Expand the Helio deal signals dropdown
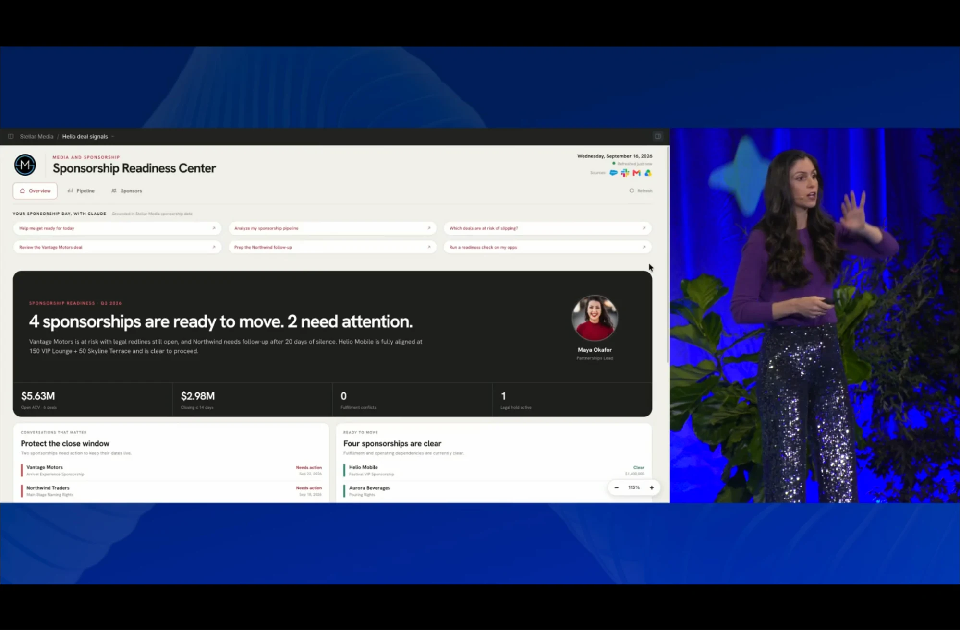Image resolution: width=960 pixels, height=630 pixels. point(112,137)
